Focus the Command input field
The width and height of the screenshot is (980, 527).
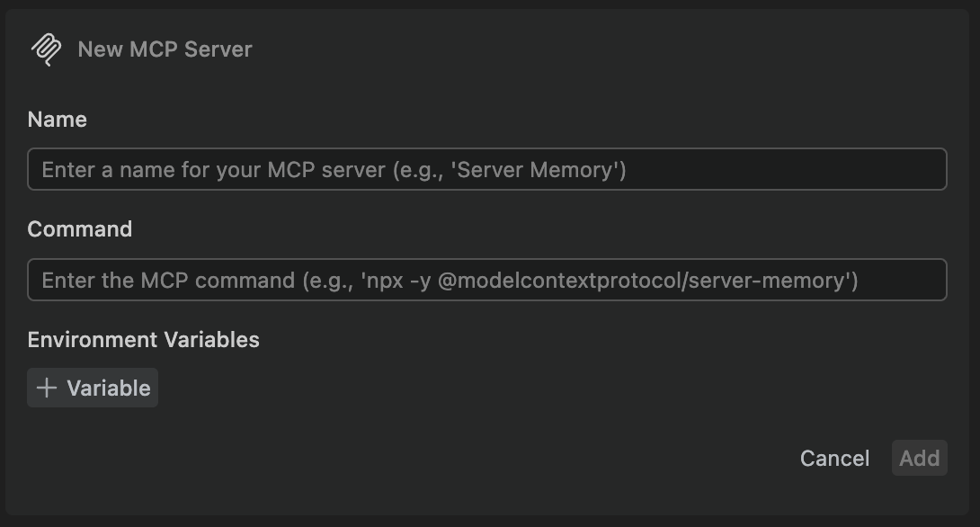click(x=487, y=280)
